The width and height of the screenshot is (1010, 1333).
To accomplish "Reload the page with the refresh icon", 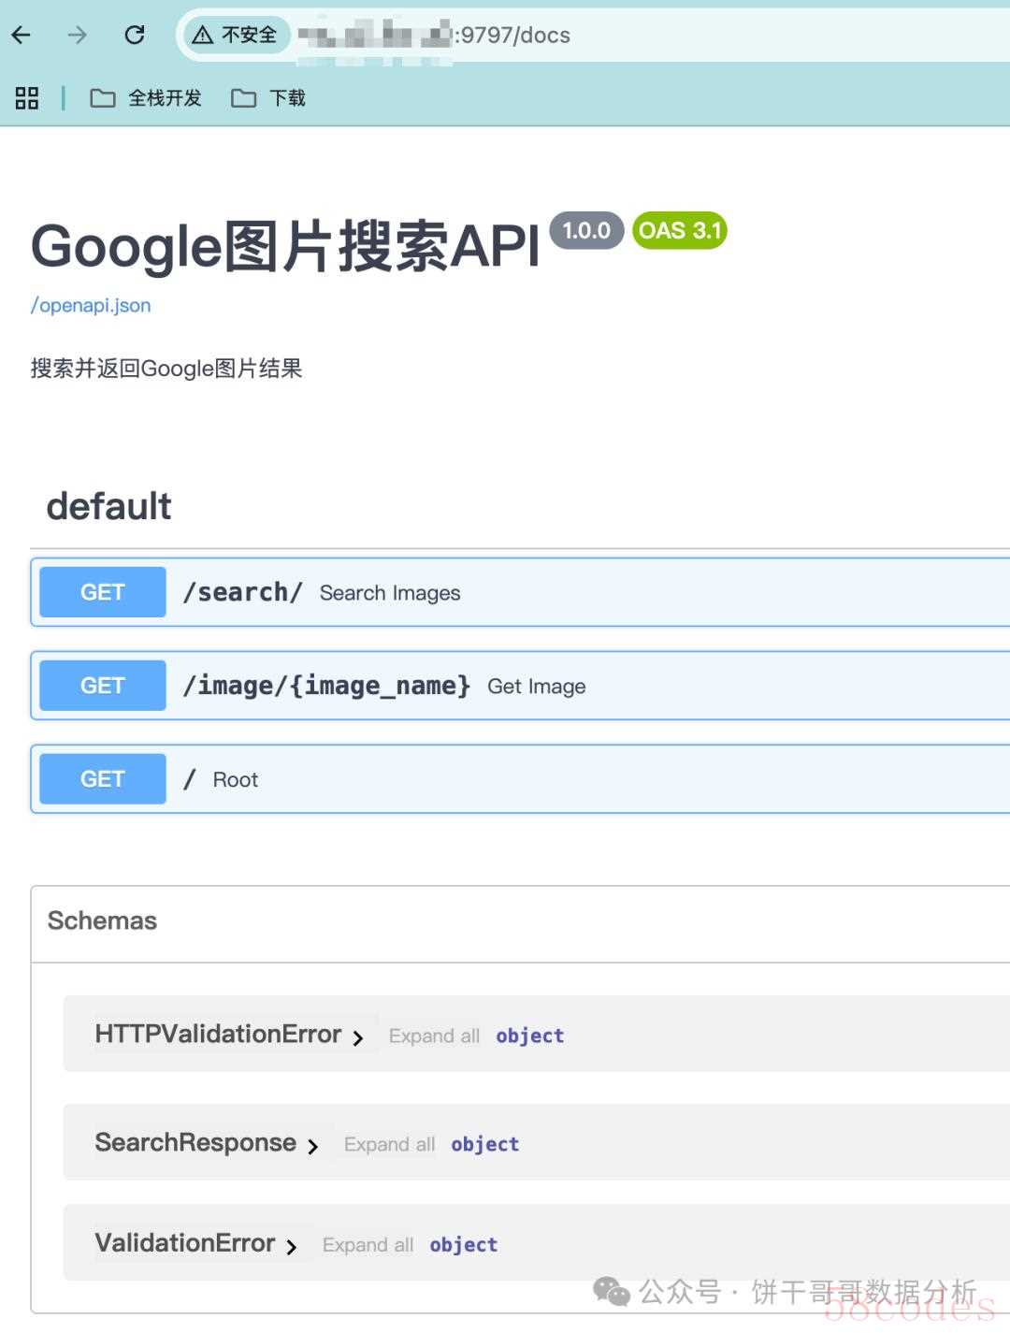I will click(135, 36).
